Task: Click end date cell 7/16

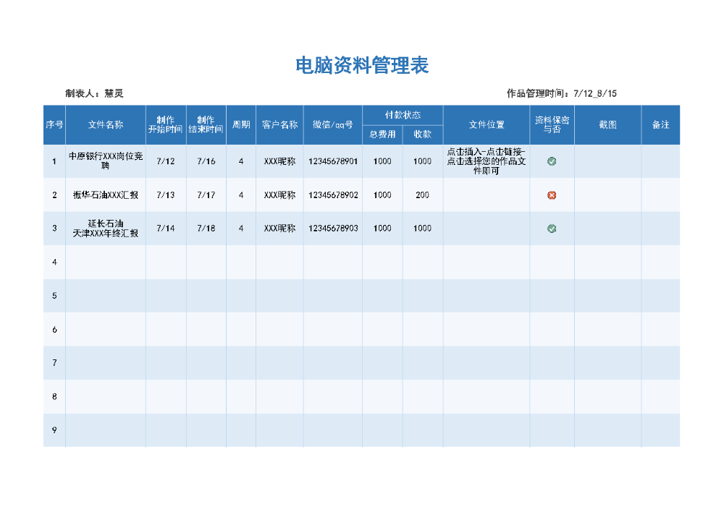Action: pos(206,161)
